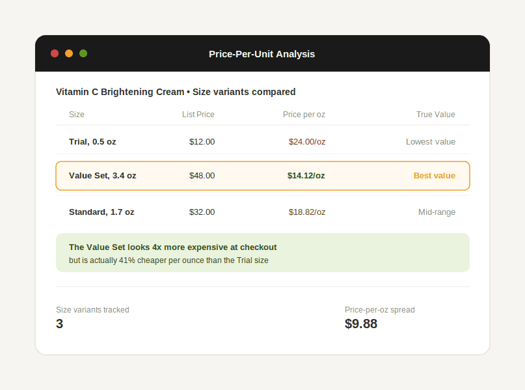Select the Value Set, 3.4 oz row
The height and width of the screenshot is (390, 525).
coord(263,176)
